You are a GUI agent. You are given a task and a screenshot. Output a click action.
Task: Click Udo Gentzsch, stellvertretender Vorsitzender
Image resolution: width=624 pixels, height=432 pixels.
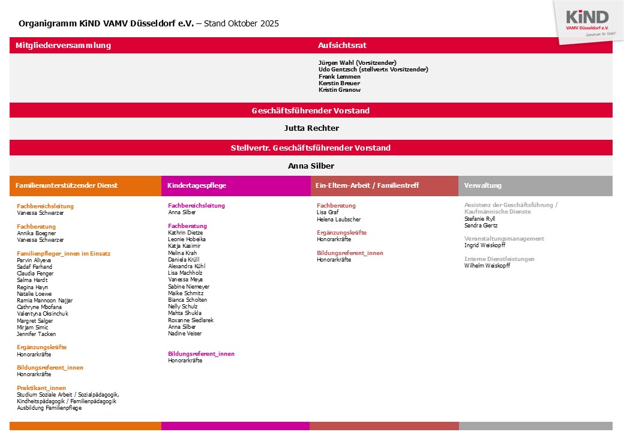click(373, 70)
